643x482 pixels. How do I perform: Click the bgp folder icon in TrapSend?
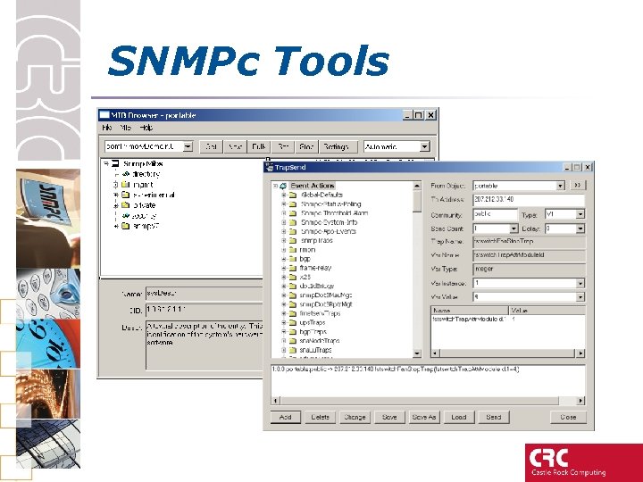(293, 259)
